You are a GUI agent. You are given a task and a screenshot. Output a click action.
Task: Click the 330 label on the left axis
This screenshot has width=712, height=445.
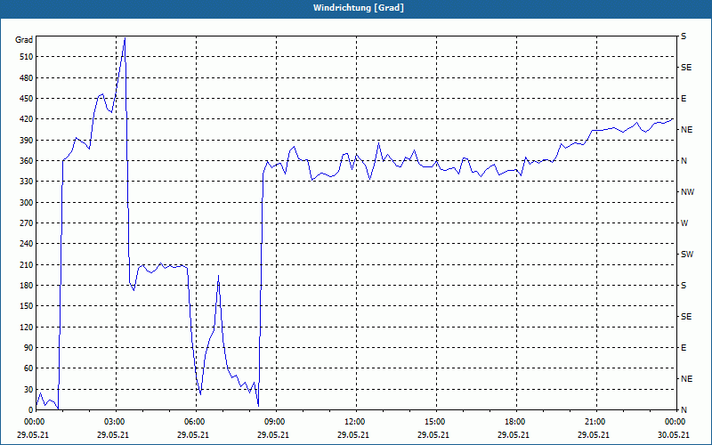point(27,182)
